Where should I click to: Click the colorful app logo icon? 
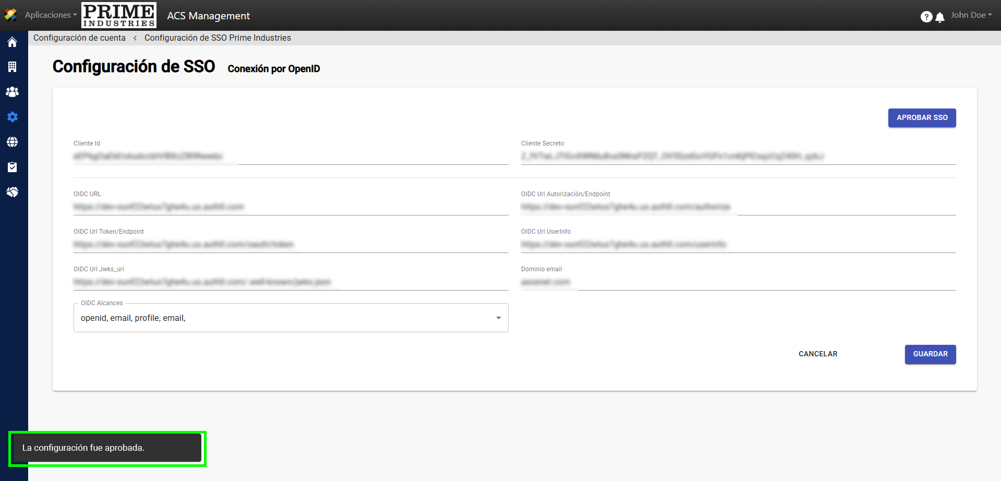tap(10, 15)
